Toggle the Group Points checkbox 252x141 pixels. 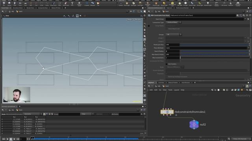[149, 26]
